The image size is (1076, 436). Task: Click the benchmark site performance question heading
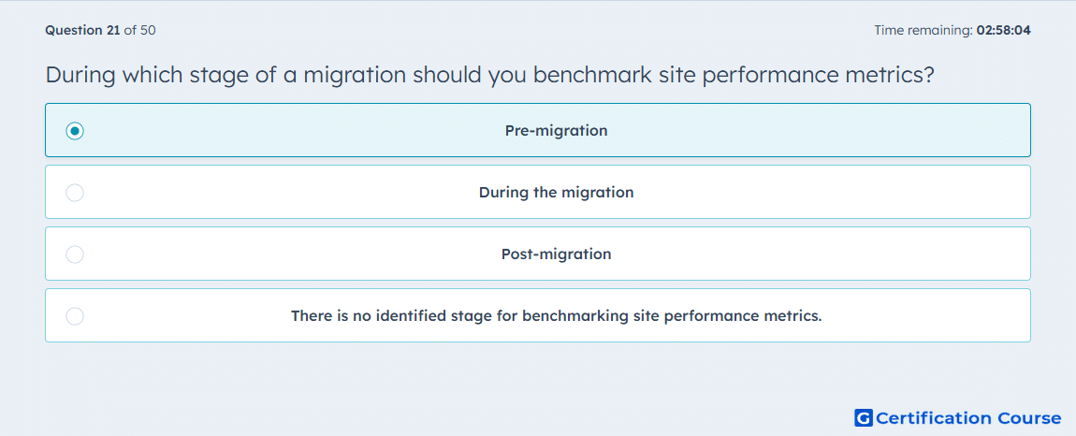click(x=490, y=74)
